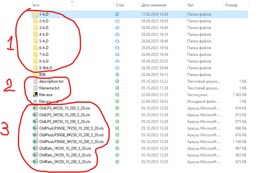The width and height of the screenshot is (258, 173).
Task: Click the size value 997 КБ
Action: tap(241, 148)
